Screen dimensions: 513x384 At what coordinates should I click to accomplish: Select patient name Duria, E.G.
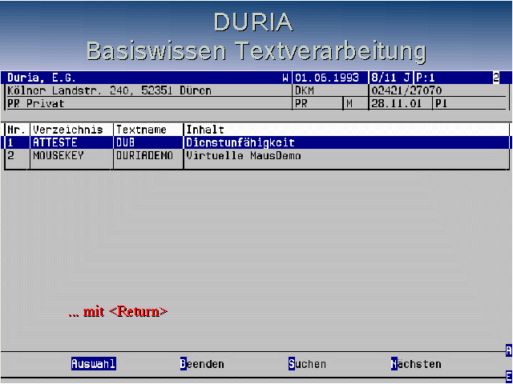pyautogui.click(x=42, y=78)
